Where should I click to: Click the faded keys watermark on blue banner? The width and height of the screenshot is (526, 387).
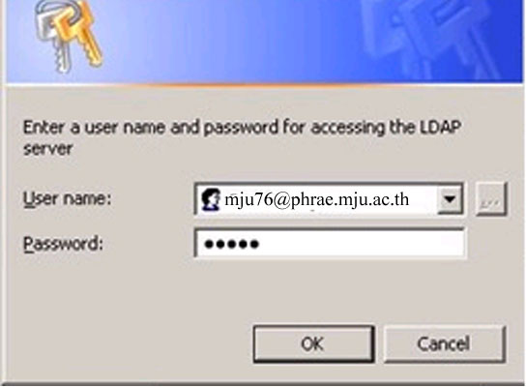click(x=430, y=39)
